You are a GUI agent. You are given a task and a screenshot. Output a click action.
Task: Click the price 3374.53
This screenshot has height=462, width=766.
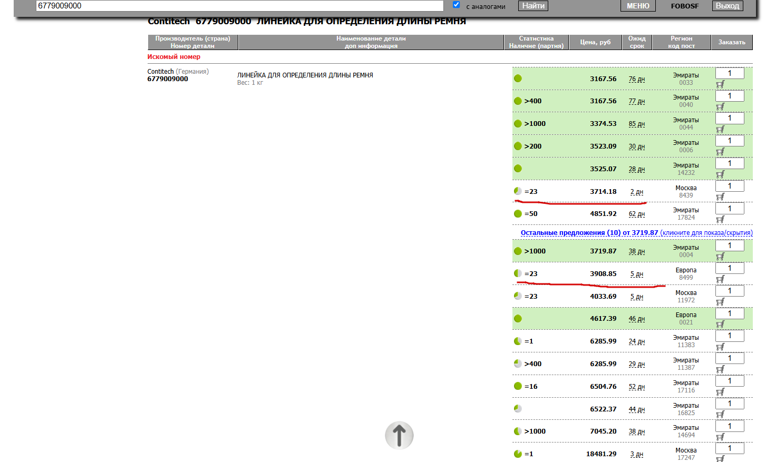point(603,124)
